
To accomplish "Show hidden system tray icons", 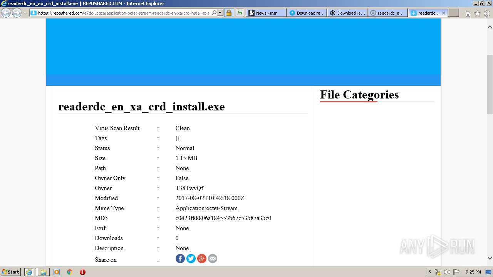I will [429, 272].
